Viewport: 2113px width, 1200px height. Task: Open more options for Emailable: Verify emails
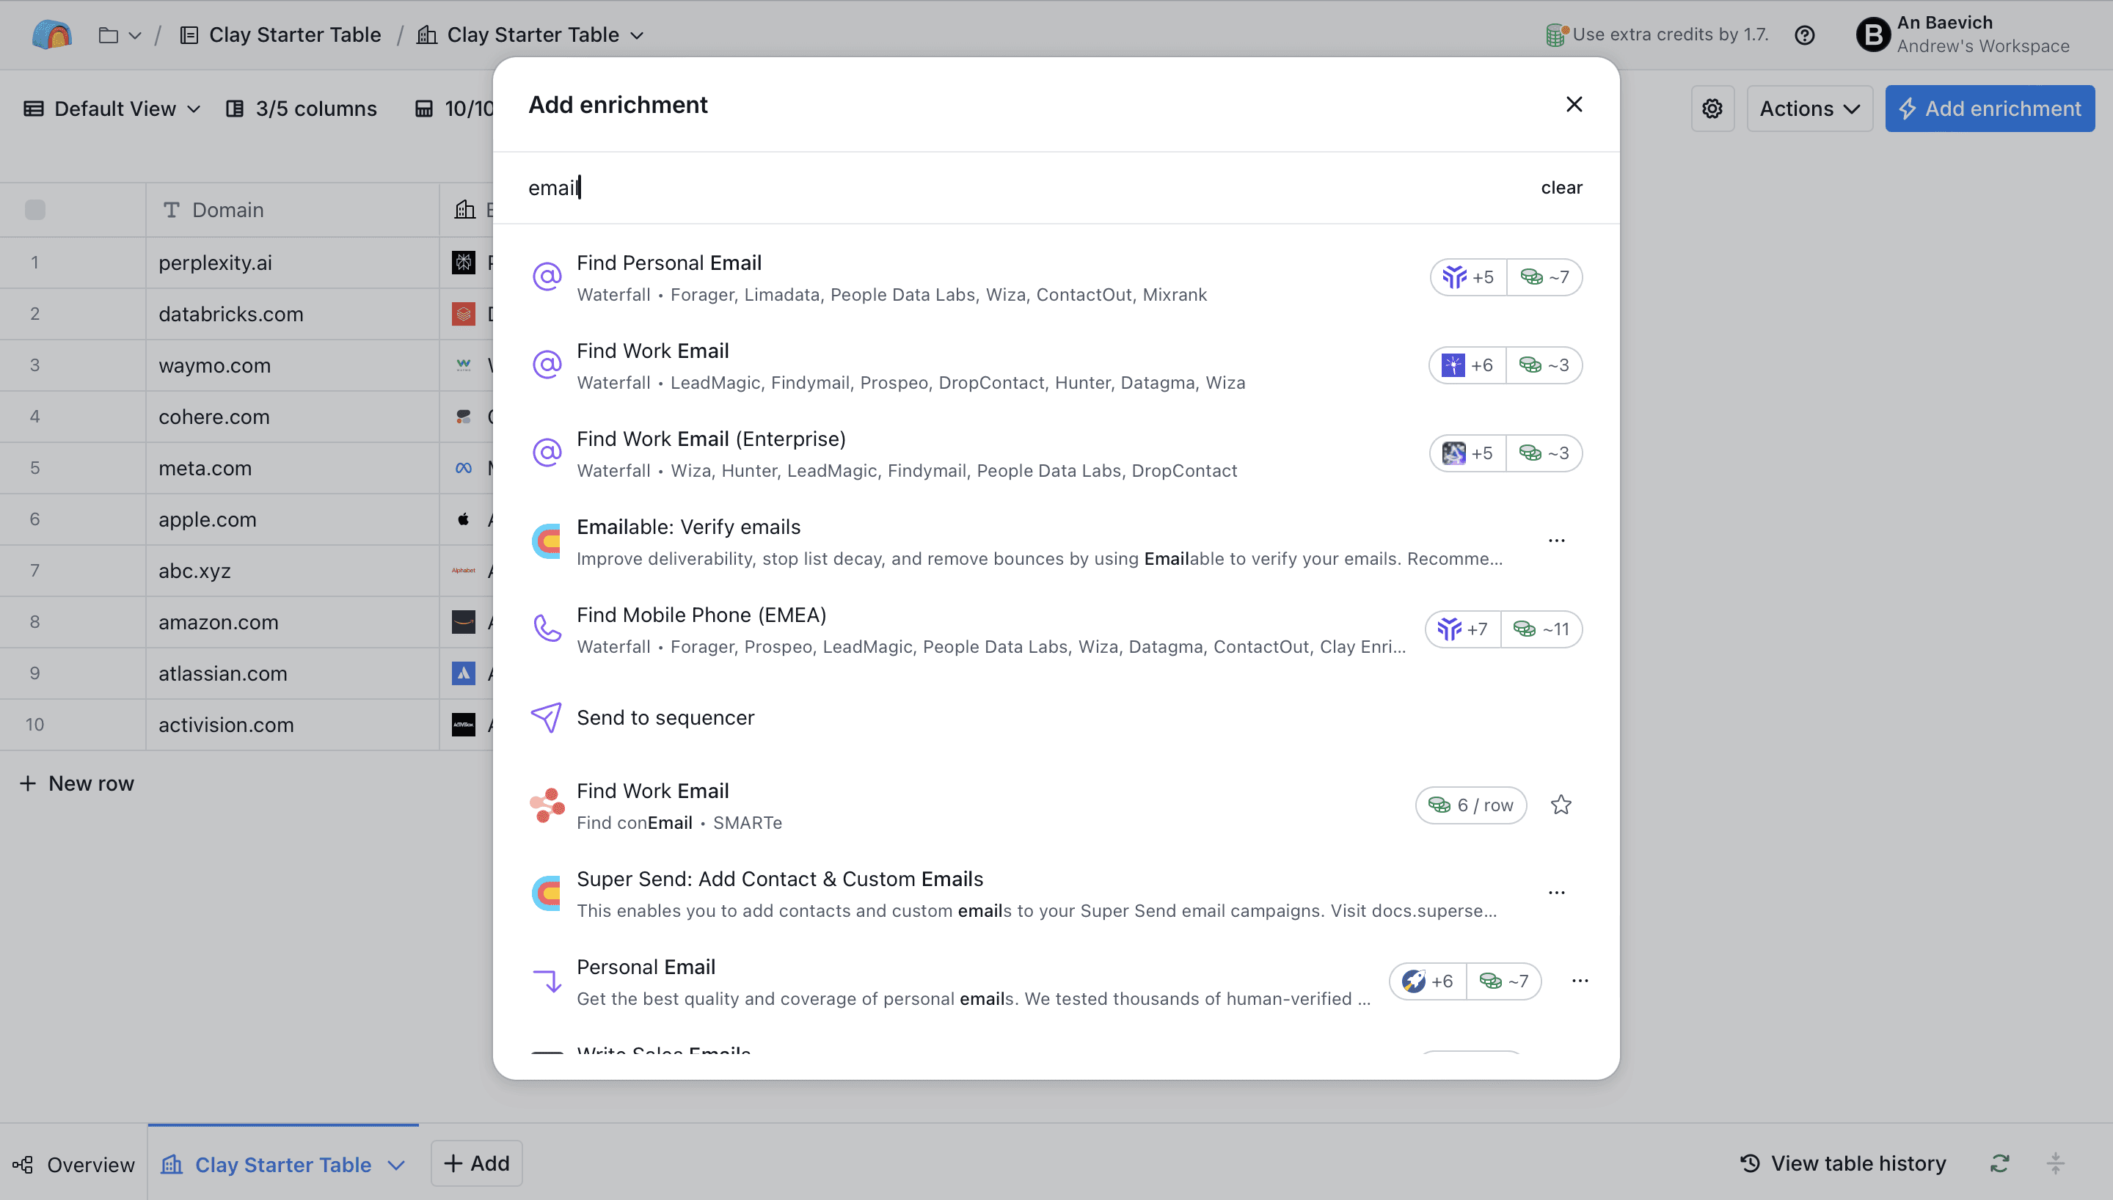point(1556,541)
